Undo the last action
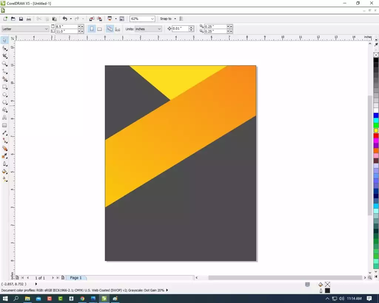 point(65,18)
